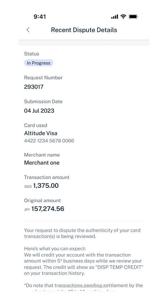Tap the Card used label
Screen dimensions: 168x304
(x=35, y=125)
